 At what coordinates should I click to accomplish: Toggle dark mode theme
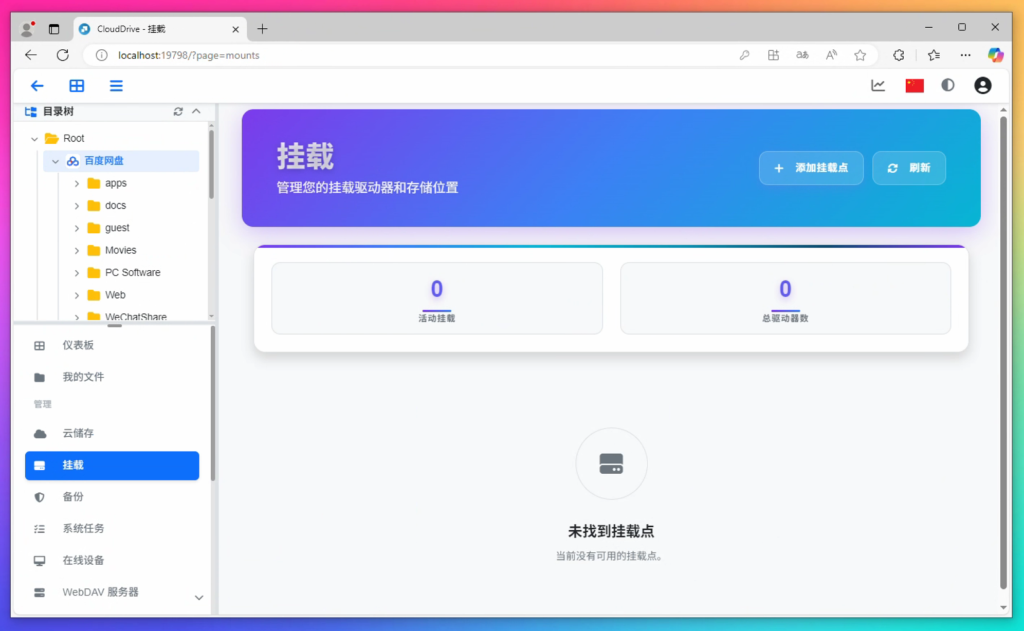click(x=948, y=85)
